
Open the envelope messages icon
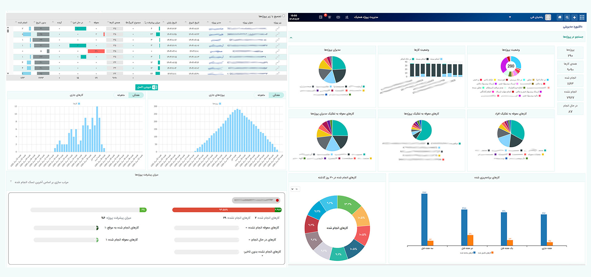click(338, 17)
